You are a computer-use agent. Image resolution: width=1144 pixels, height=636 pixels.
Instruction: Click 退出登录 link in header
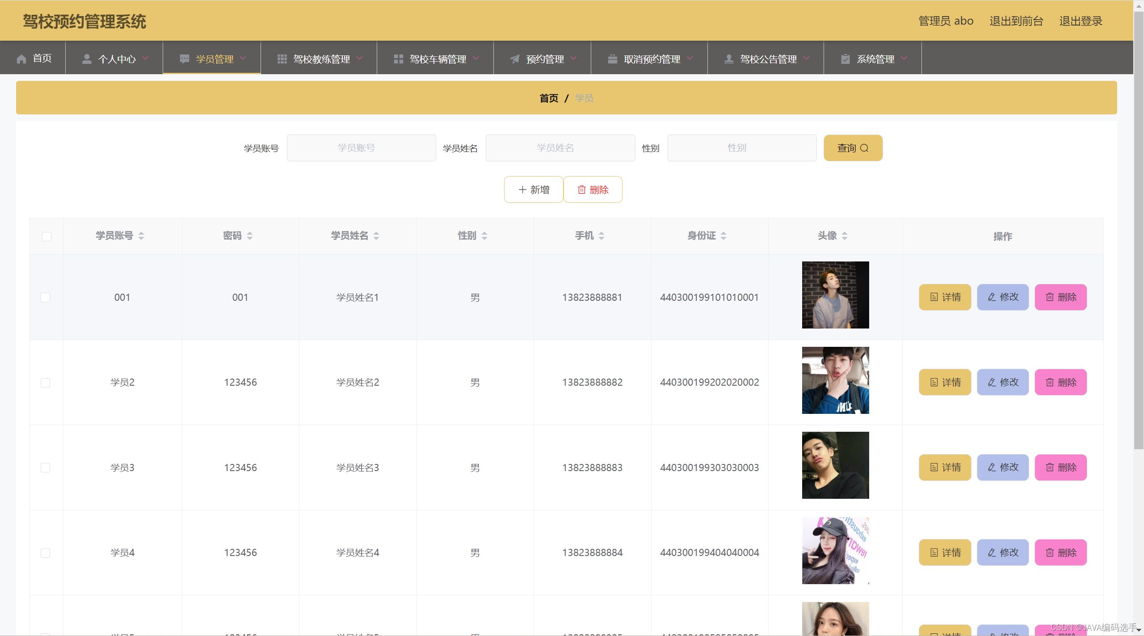pyautogui.click(x=1080, y=21)
